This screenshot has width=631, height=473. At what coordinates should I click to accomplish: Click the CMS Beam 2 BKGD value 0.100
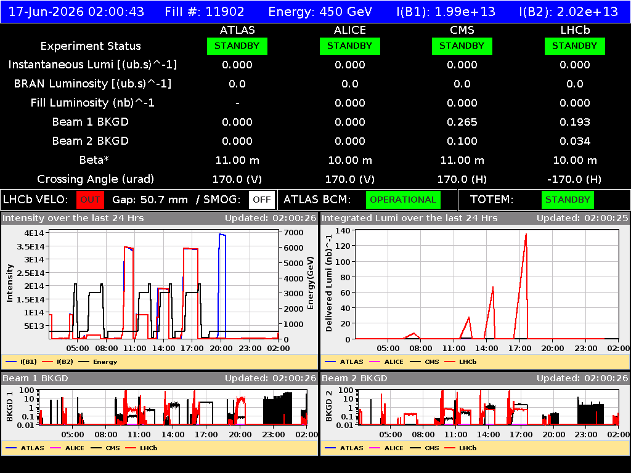462,141
